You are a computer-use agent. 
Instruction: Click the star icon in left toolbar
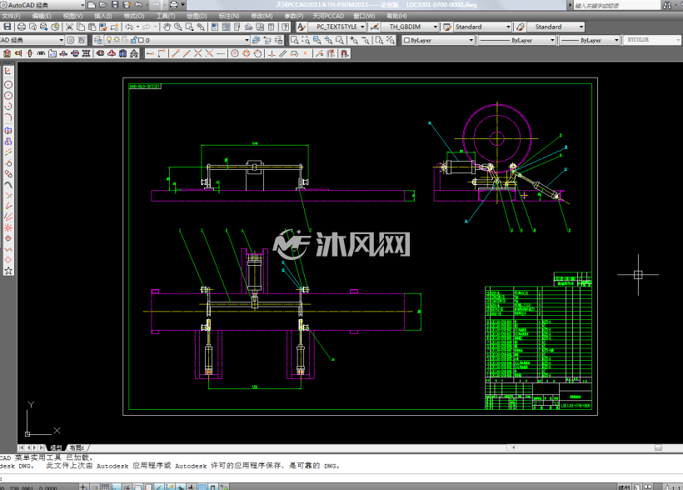click(x=8, y=271)
